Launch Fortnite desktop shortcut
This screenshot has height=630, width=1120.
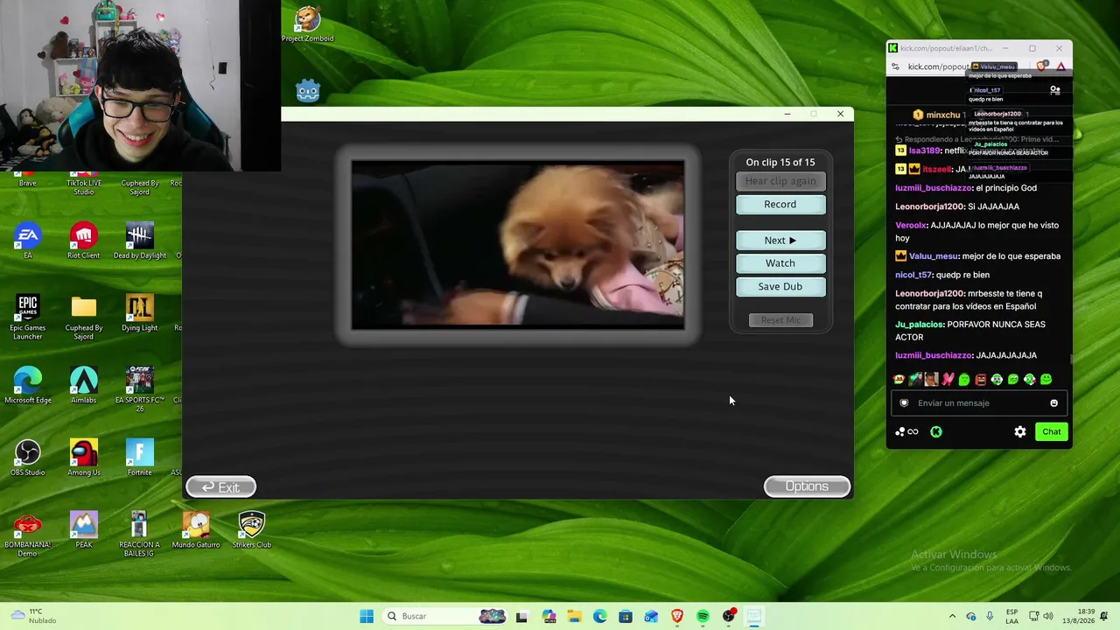click(x=139, y=458)
